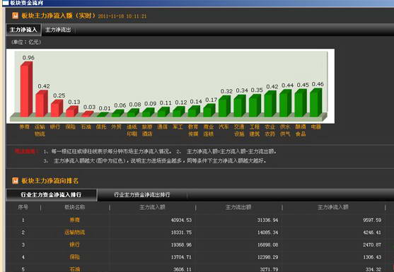The image size is (394, 272).
Task: Click the 旅游酒店 label under the chart
Action: tap(147, 130)
